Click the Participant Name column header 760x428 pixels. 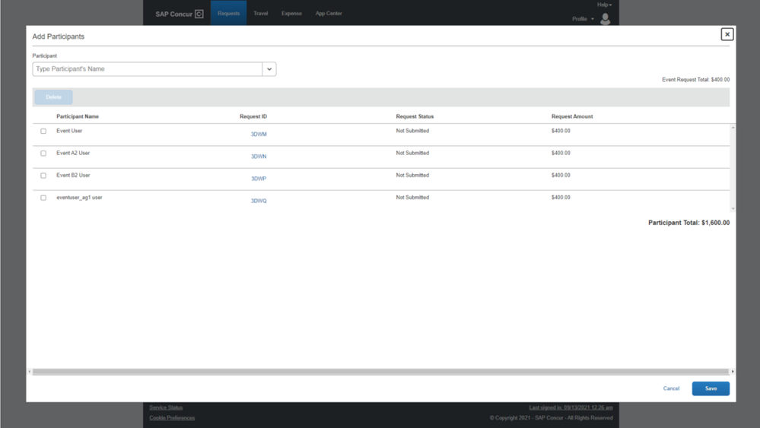pyautogui.click(x=78, y=116)
